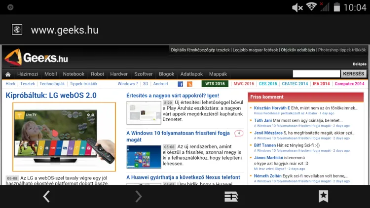Viewport: 370px width, 208px height.
Task: Click the Tippek-trükkök submenu link
Action: pos(83,84)
